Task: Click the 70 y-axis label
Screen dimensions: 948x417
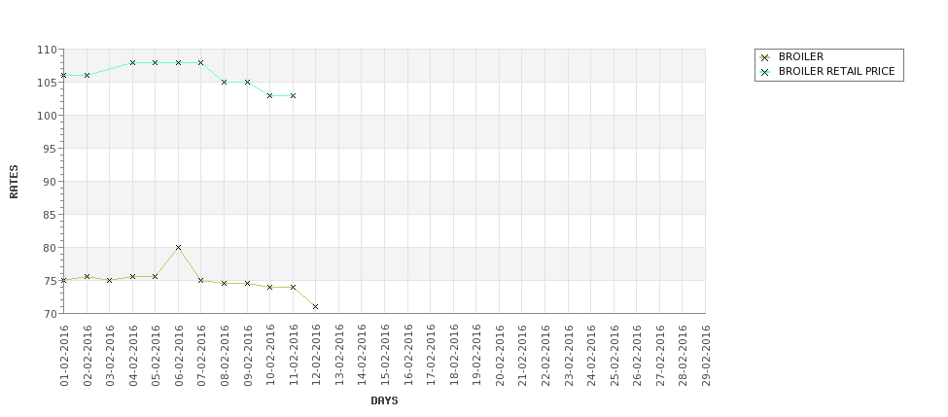Action: click(x=52, y=314)
